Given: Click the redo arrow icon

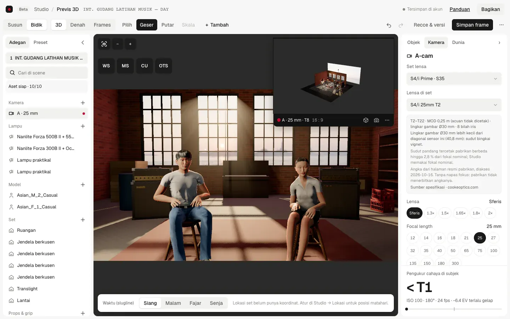Looking at the screenshot, I should coord(401,25).
